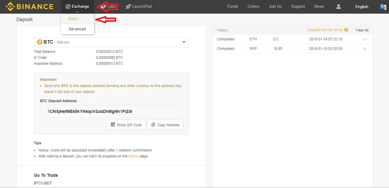The height and width of the screenshot is (188, 389).
Task: Open the Exchange menu
Action: click(x=77, y=6)
